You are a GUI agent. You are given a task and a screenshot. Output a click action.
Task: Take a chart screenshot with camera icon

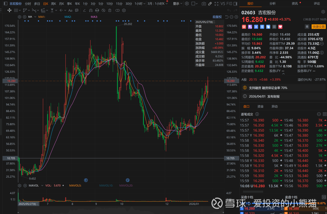204,4
